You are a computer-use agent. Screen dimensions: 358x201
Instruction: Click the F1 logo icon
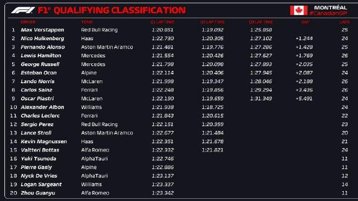click(x=23, y=10)
